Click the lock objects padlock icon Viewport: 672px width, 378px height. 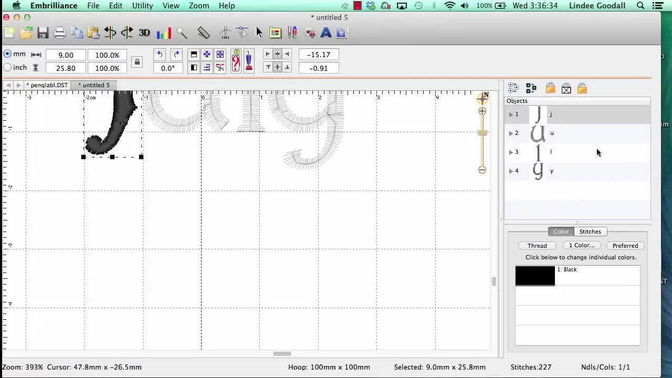[x=550, y=88]
